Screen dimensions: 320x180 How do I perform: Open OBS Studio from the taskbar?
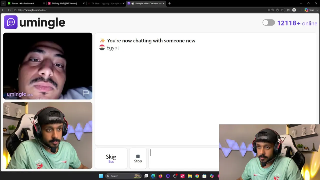click(175, 176)
